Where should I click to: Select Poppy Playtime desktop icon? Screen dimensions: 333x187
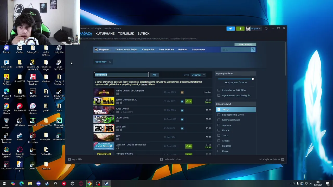point(7,80)
